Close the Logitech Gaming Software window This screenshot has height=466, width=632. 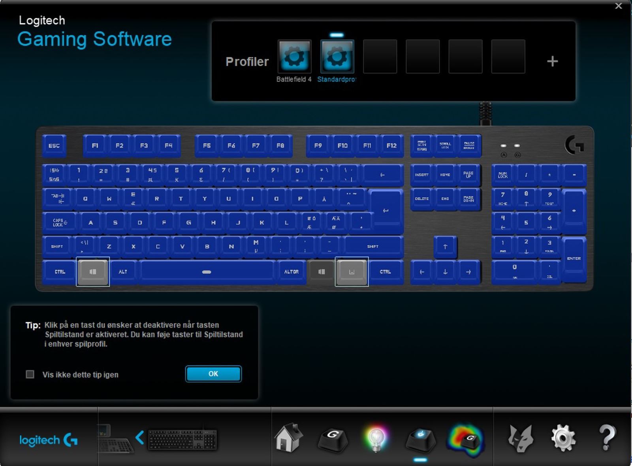click(619, 6)
